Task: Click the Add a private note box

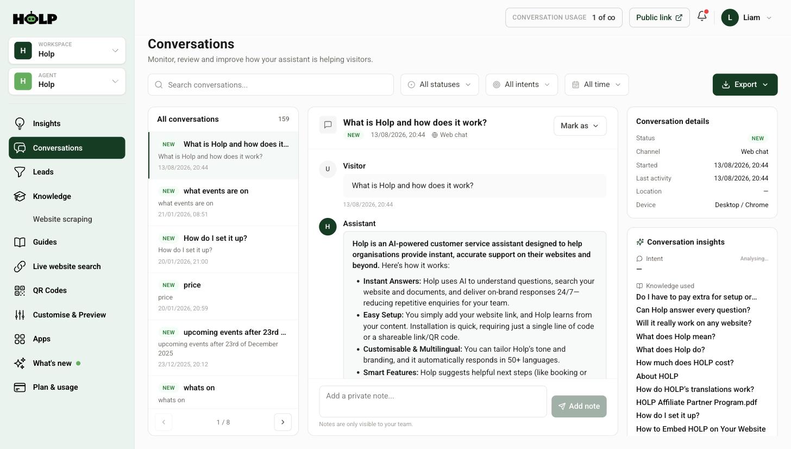Action: click(x=433, y=402)
